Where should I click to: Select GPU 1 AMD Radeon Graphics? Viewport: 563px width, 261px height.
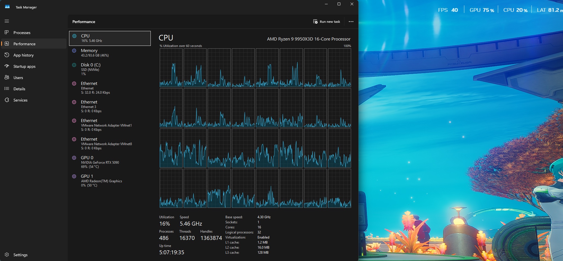pyautogui.click(x=110, y=181)
